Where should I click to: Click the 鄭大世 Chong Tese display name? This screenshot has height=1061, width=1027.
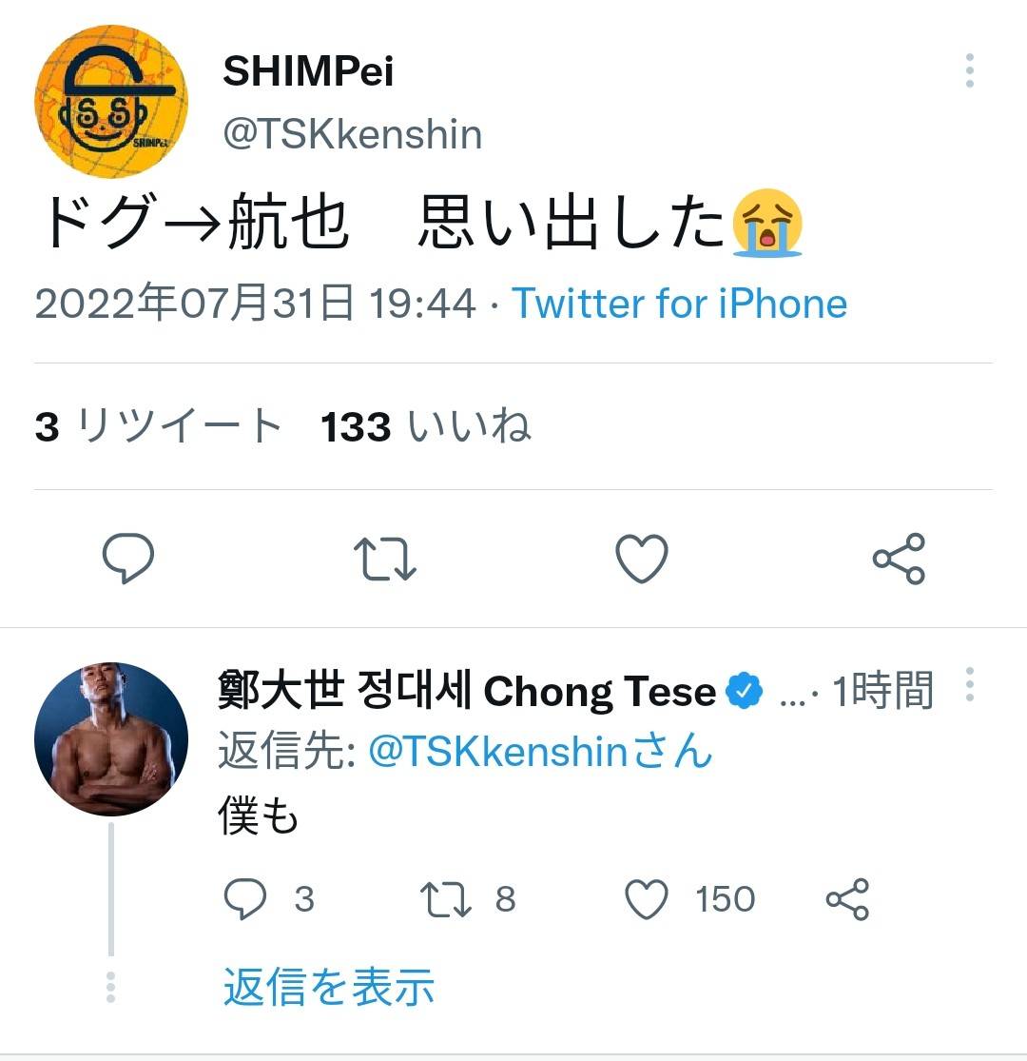[x=467, y=692]
